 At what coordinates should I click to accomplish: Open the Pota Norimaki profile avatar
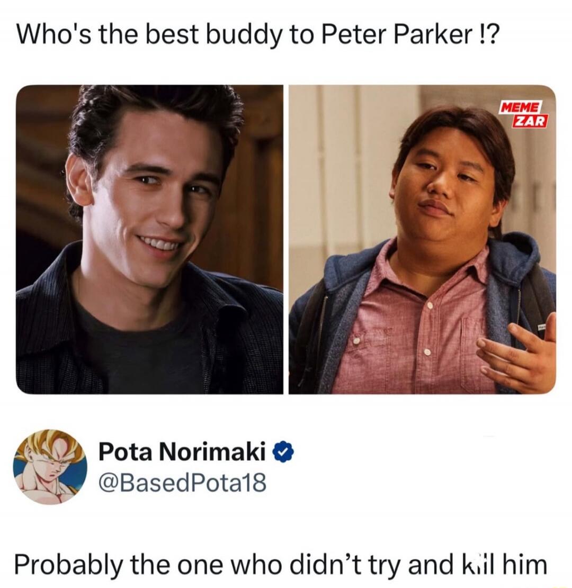(50, 466)
